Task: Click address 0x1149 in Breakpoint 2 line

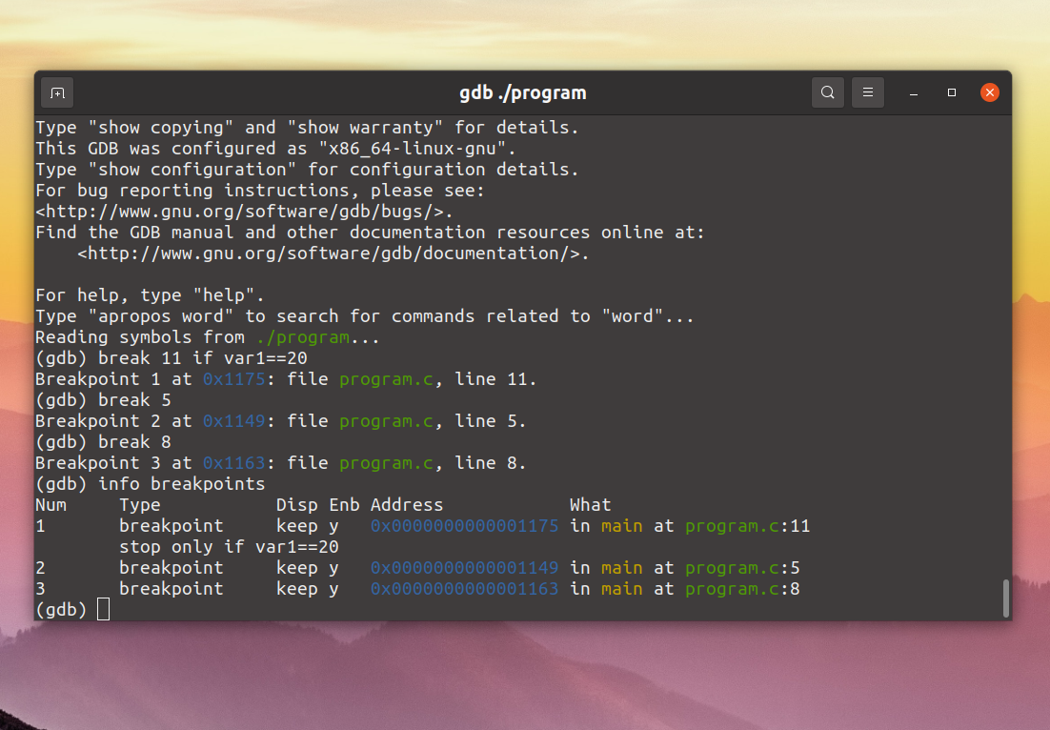Action: pyautogui.click(x=234, y=421)
